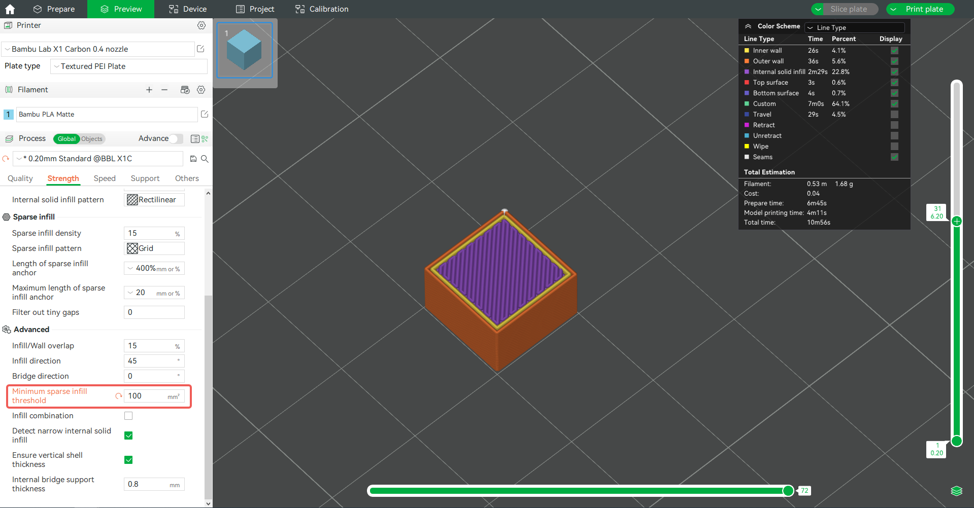Open the Others settings tab
This screenshot has width=974, height=508.
pos(187,178)
